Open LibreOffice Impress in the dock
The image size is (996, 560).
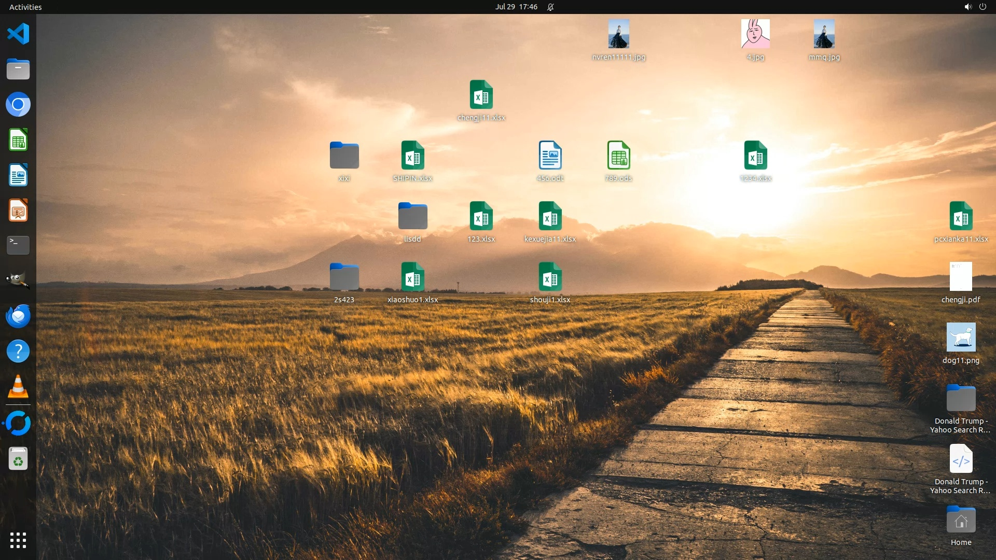point(18,211)
